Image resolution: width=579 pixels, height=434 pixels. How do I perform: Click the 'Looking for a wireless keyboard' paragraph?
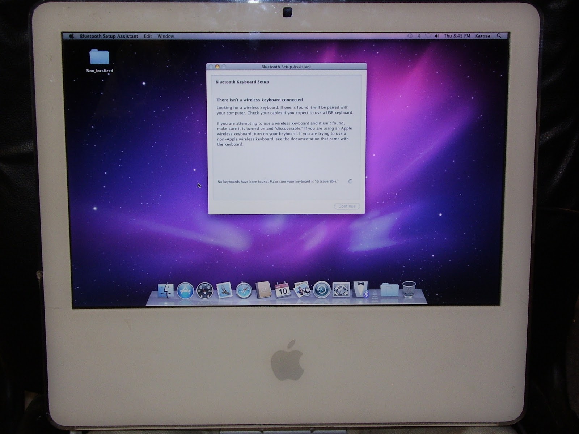point(285,110)
